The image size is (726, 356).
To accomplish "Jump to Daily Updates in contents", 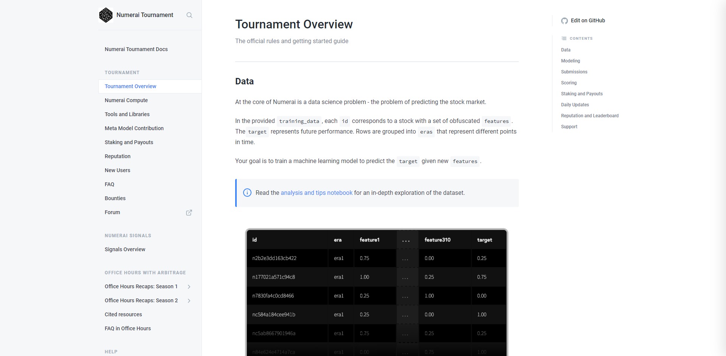I will tap(575, 105).
